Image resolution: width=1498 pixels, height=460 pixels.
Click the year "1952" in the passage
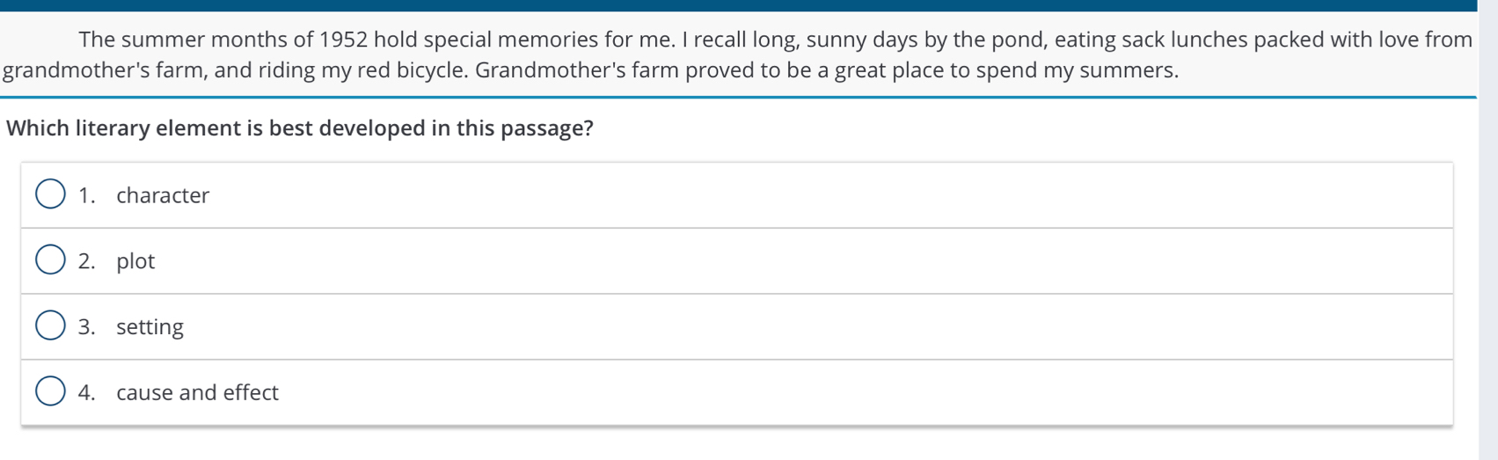coord(343,40)
